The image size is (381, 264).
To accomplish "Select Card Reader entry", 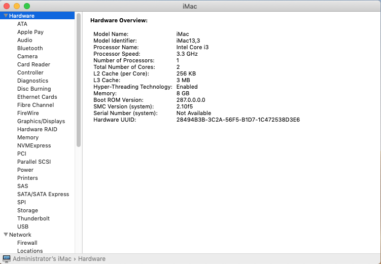I will [x=34, y=64].
